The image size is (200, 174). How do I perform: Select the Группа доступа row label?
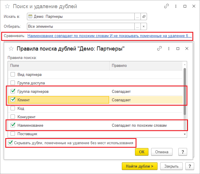31,83
